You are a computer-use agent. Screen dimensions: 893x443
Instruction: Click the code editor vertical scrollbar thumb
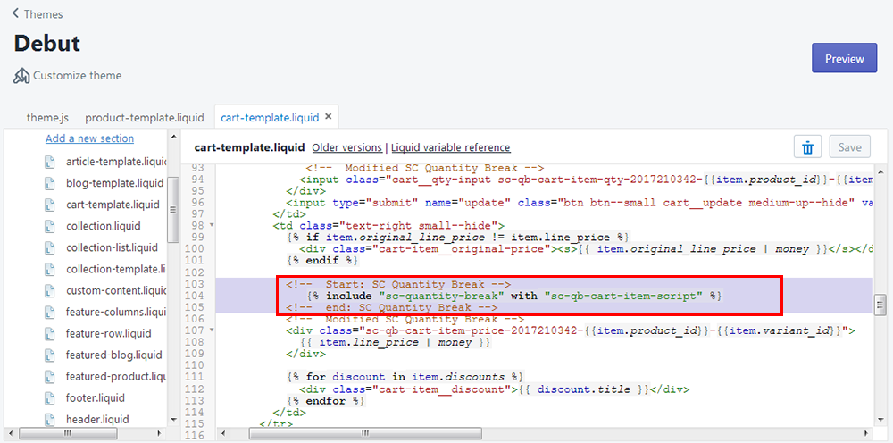[x=880, y=305]
